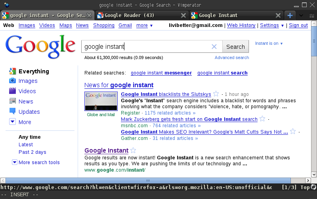The height and width of the screenshot is (199, 317).
Task: Open '31 related articles' link
Action: point(175,138)
